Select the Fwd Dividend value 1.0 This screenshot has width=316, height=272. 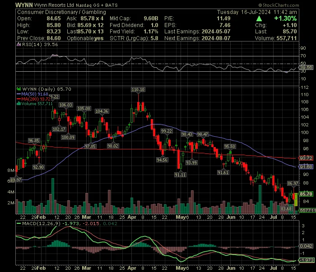click(x=154, y=25)
